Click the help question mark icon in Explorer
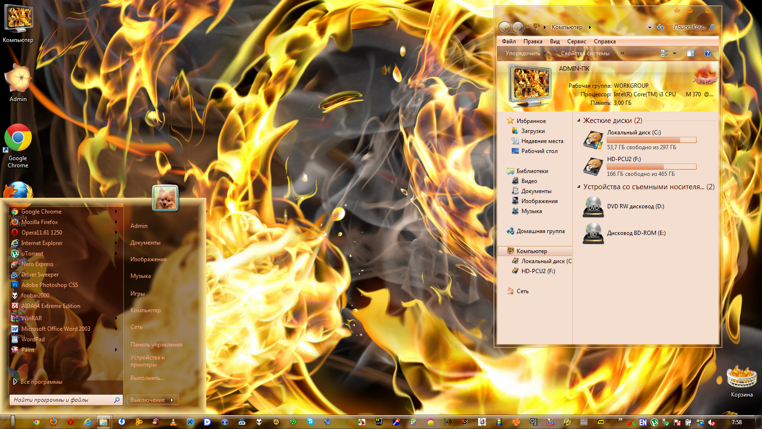The width and height of the screenshot is (762, 429). pos(708,53)
